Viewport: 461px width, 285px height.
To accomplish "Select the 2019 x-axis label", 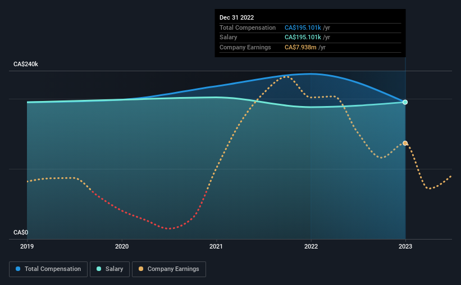I will 27,246.
